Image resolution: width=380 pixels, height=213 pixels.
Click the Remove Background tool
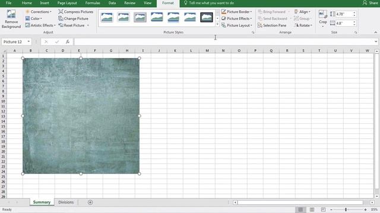pyautogui.click(x=11, y=20)
